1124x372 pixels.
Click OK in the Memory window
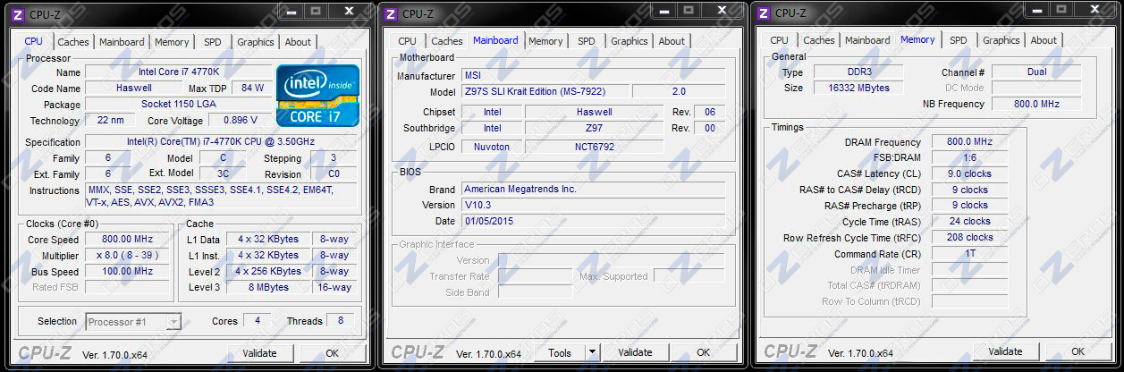pos(1078,351)
